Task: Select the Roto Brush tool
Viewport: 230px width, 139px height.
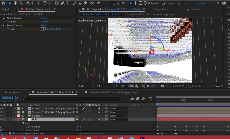Action: click(92, 3)
